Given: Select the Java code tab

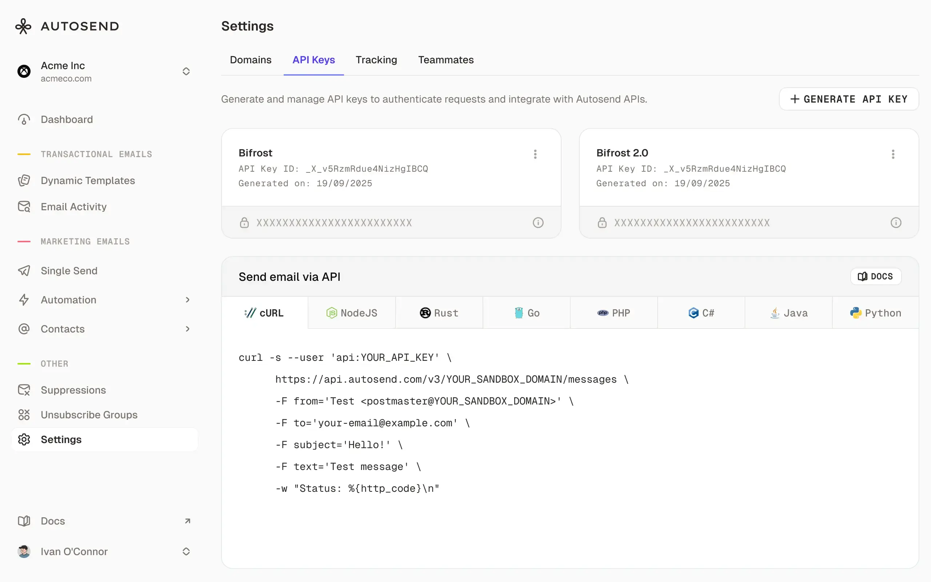Looking at the screenshot, I should (788, 313).
